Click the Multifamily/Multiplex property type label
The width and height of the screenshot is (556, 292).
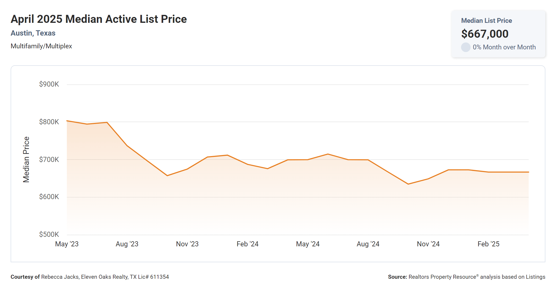click(41, 46)
